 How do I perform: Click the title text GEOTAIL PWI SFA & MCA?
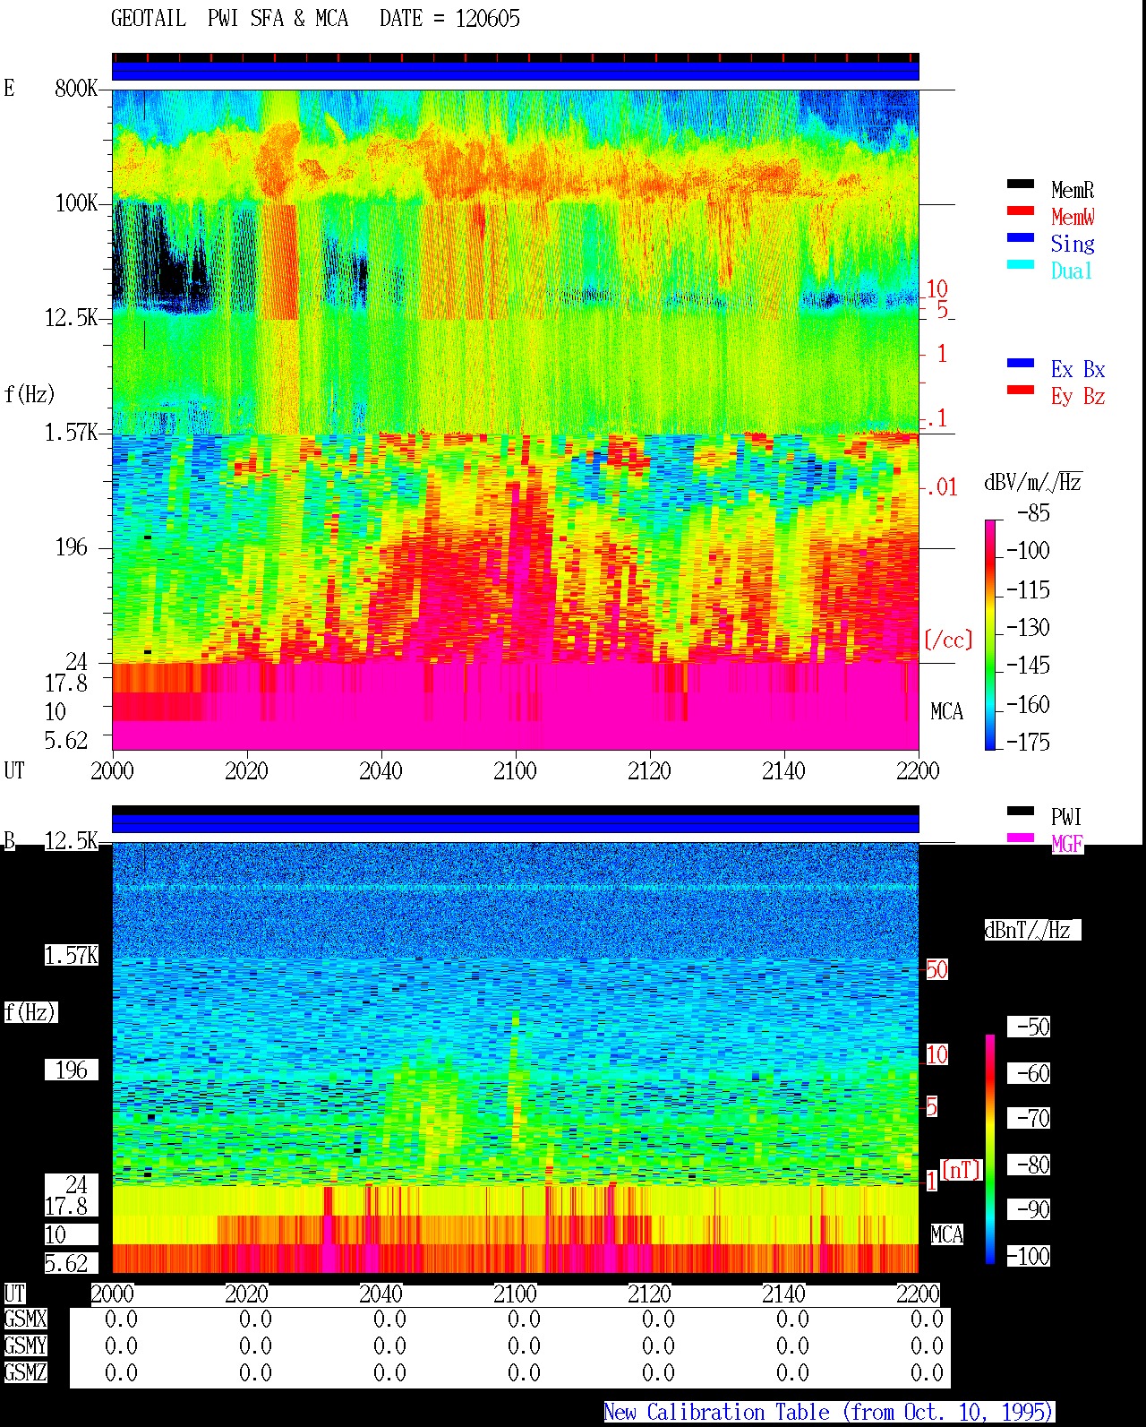230,19
